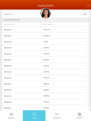The width and height of the screenshot is (91, 121).
Task: Expand chevron for 1/26/15 detention
Action: 87,96
